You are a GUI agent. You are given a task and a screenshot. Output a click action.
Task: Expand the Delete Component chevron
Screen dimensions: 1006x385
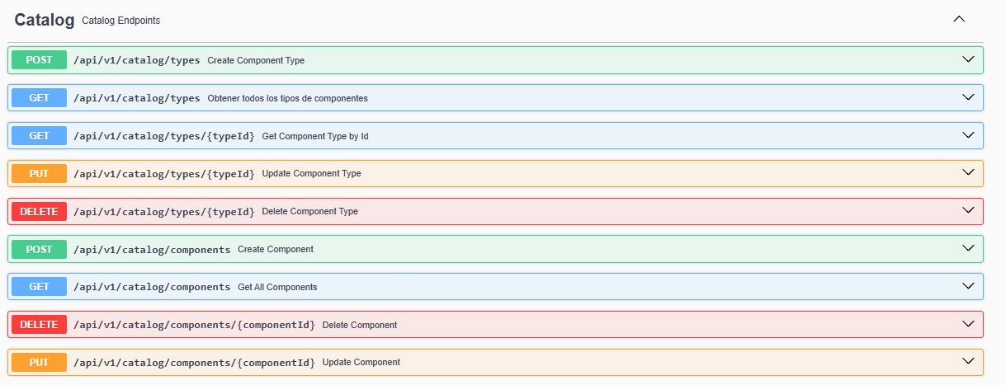[969, 324]
